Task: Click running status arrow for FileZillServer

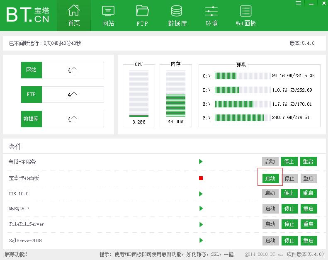Action: (x=201, y=224)
